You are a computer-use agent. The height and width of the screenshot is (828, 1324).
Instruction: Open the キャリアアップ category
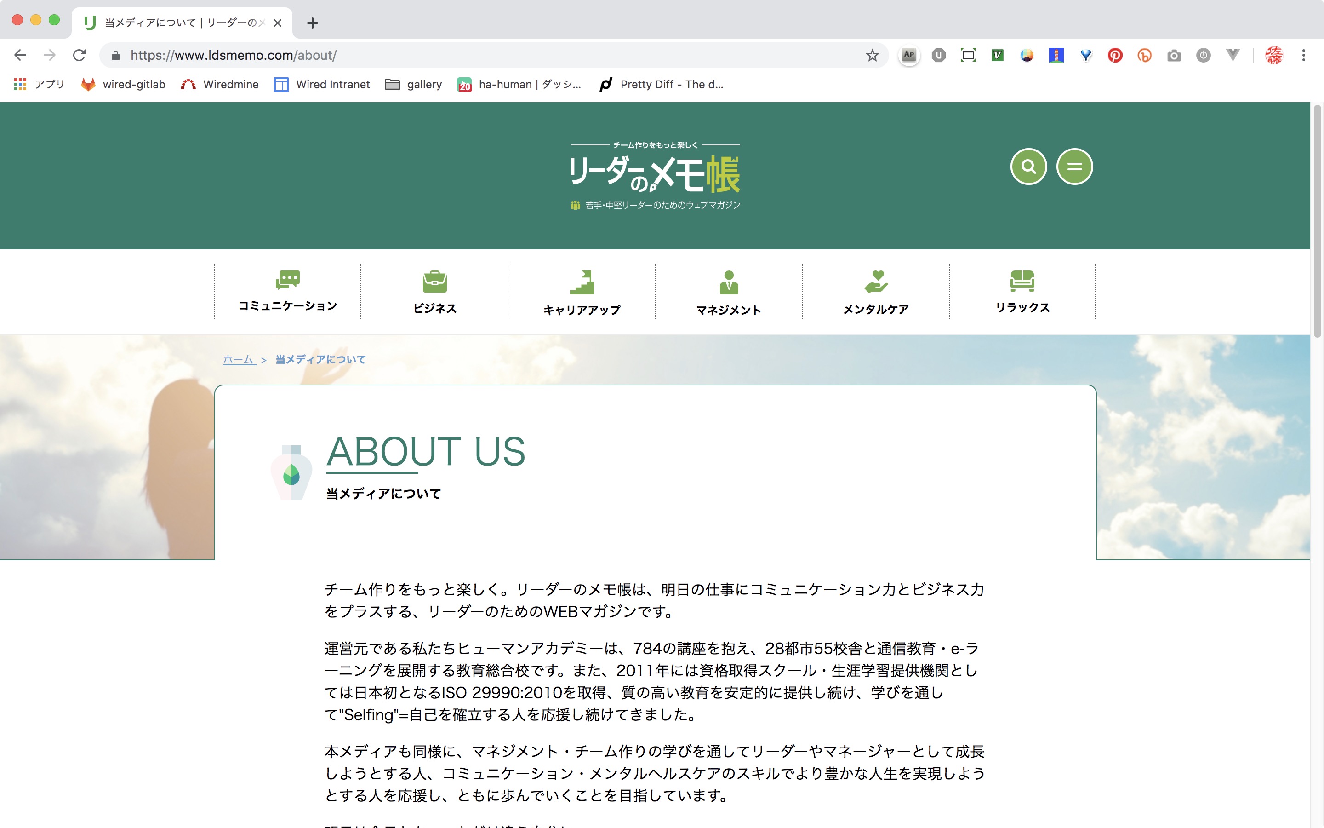click(x=582, y=291)
